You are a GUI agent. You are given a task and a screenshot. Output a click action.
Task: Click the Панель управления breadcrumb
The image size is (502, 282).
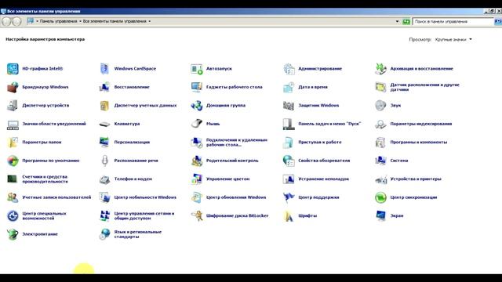58,21
